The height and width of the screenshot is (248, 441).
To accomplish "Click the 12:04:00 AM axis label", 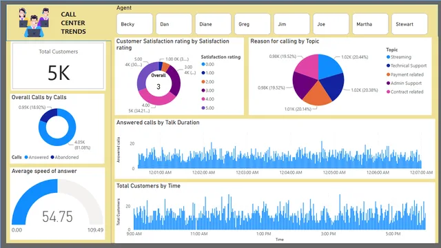I will pos(291,172).
